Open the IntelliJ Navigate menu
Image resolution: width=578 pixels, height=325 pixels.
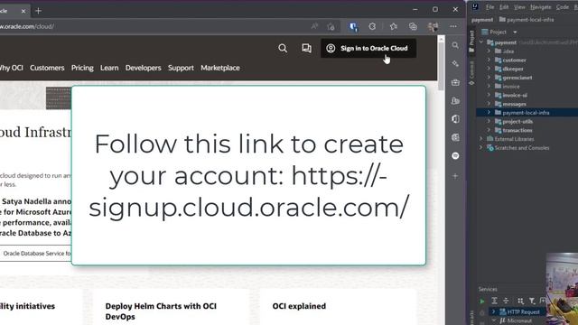coord(540,7)
